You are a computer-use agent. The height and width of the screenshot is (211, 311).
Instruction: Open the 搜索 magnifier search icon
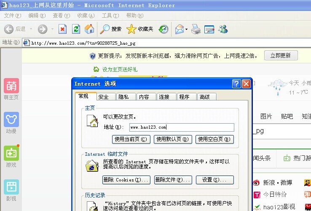pyautogui.click(x=105, y=29)
